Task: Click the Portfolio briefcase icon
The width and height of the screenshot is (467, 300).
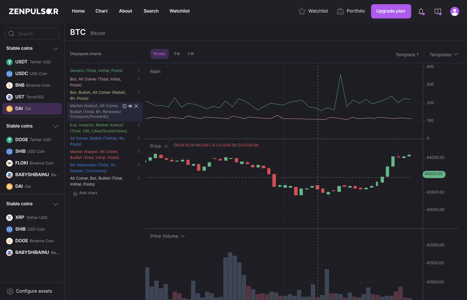Action: tap(340, 11)
